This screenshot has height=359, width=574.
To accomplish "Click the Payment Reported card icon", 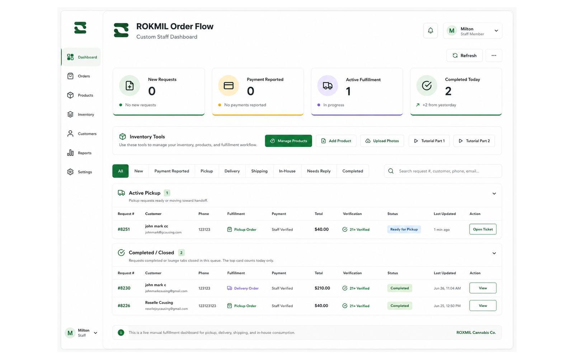I will point(229,85).
